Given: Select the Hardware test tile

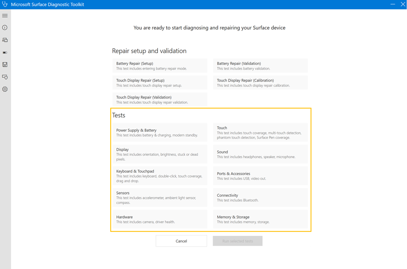Looking at the screenshot, I should [160, 219].
